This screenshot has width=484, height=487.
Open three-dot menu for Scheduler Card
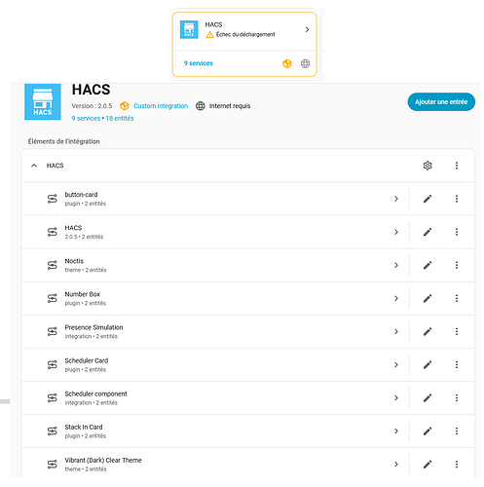[x=457, y=365]
